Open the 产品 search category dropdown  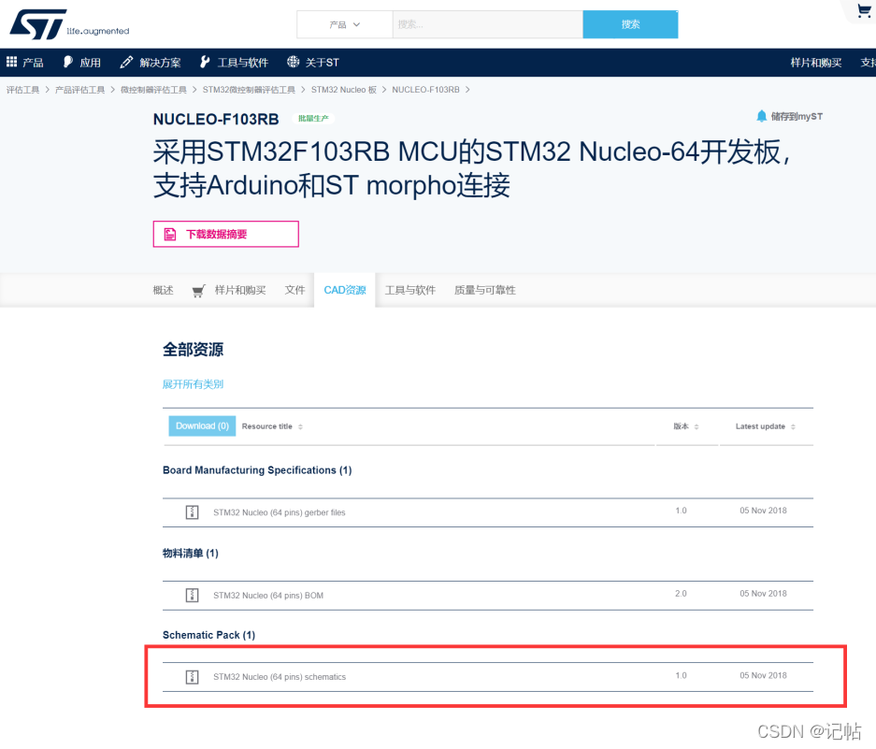click(345, 24)
